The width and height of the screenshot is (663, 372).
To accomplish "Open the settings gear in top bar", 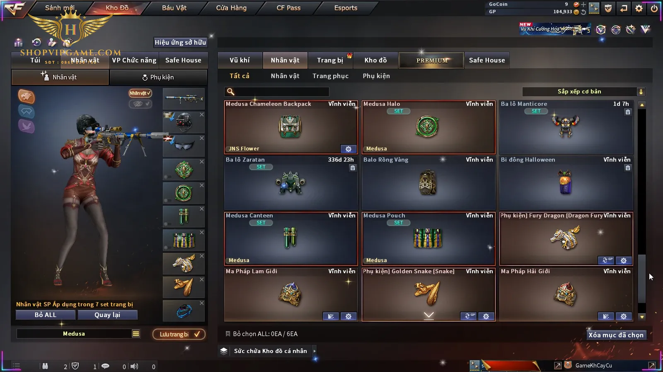I will [639, 8].
